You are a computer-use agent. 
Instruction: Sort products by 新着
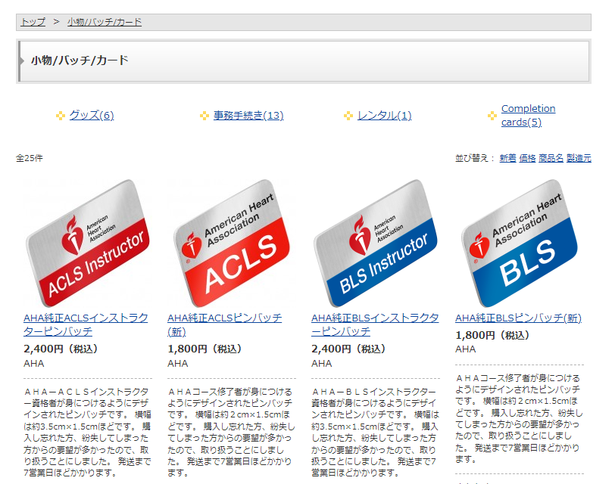pyautogui.click(x=507, y=158)
